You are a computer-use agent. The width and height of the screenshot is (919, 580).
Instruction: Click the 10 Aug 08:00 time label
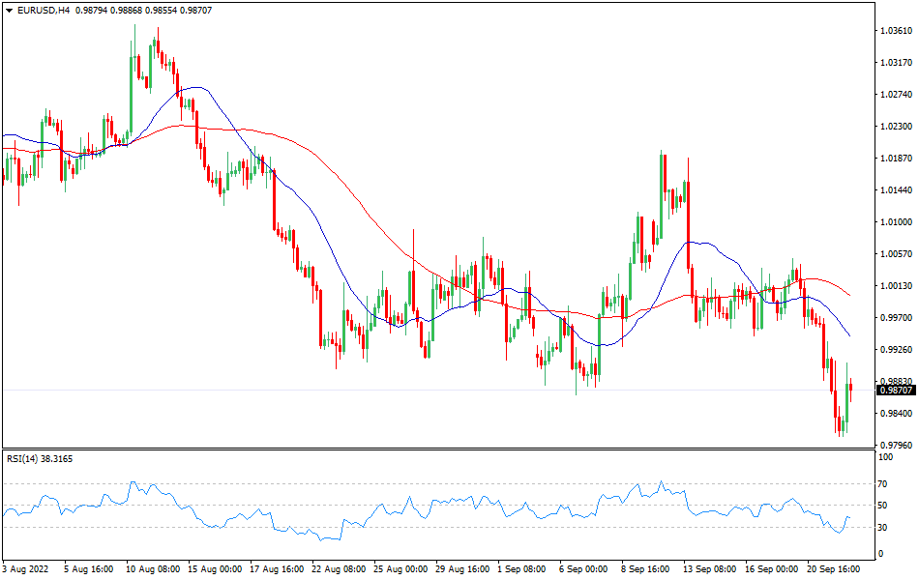(152, 569)
